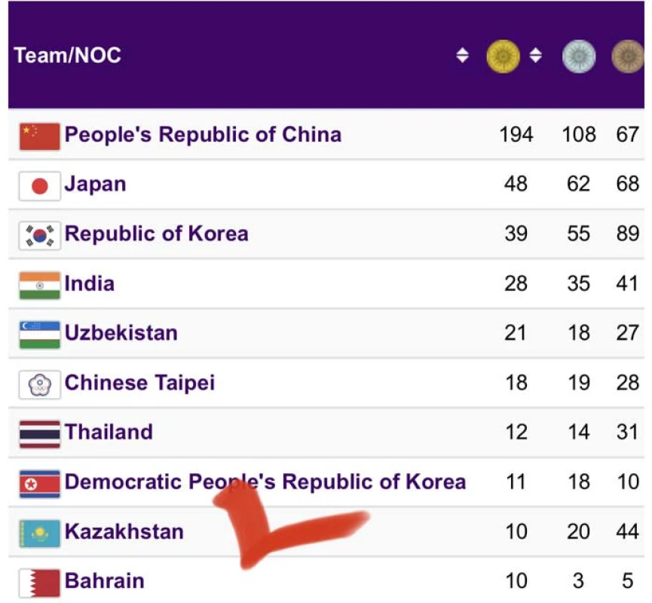Click the China flag icon
Image resolution: width=652 pixels, height=603 pixels.
[x=39, y=136]
